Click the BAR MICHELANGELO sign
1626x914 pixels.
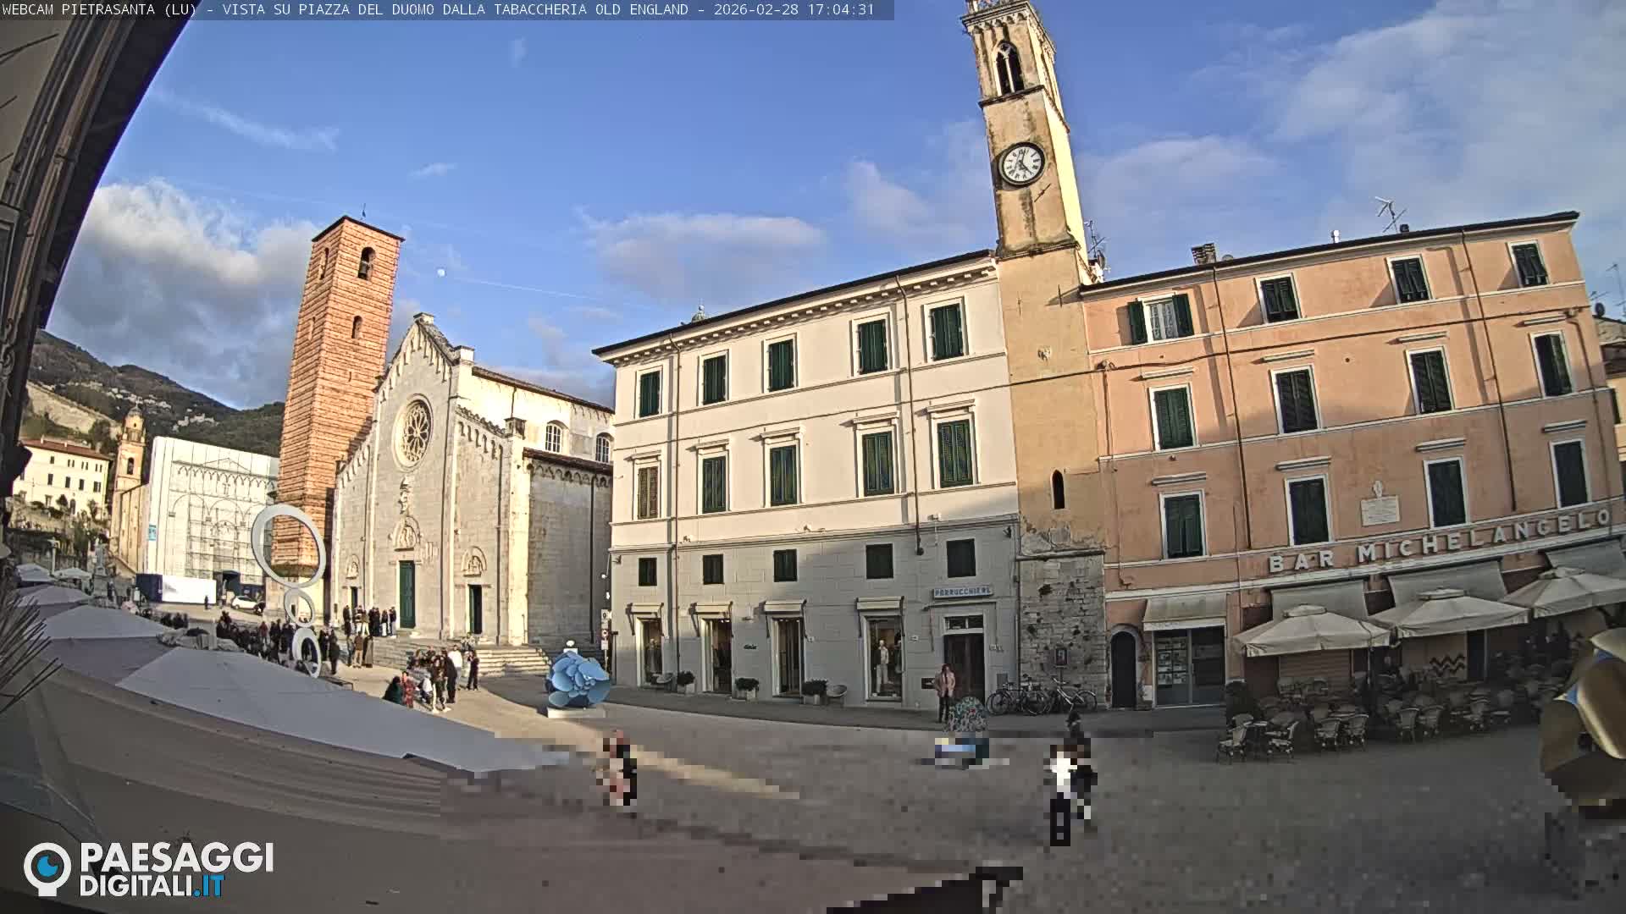click(1439, 539)
